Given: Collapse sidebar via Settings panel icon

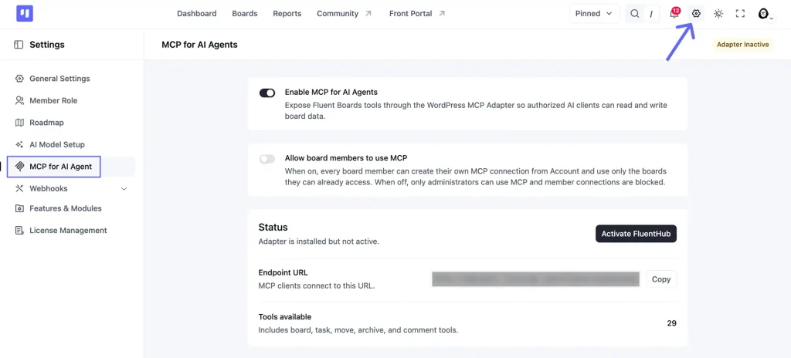Looking at the screenshot, I should (19, 45).
